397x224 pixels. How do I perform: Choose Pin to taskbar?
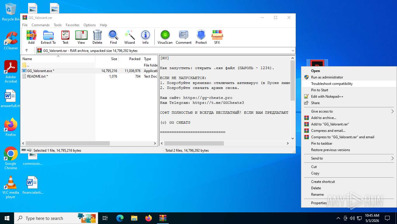[x=349, y=143]
